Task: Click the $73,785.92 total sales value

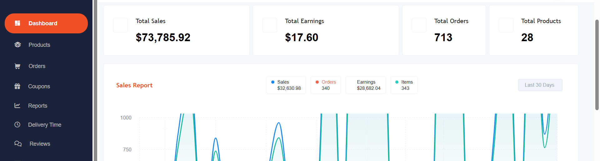Action: click(x=163, y=37)
